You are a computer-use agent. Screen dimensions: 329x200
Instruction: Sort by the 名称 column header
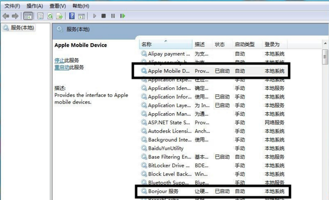point(165,45)
